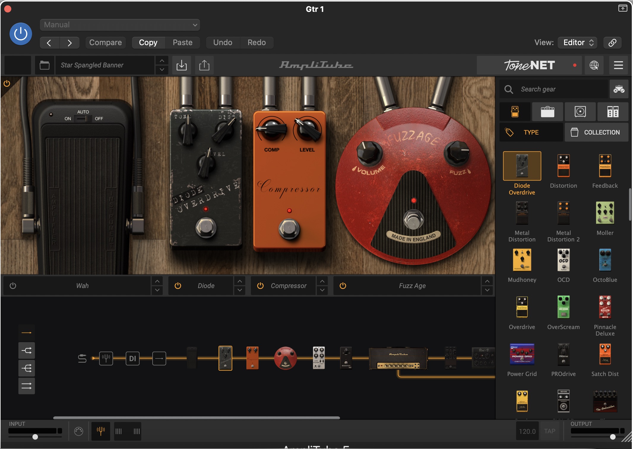Click the circular dial icon in bottom bar
This screenshot has width=633, height=449.
click(79, 431)
